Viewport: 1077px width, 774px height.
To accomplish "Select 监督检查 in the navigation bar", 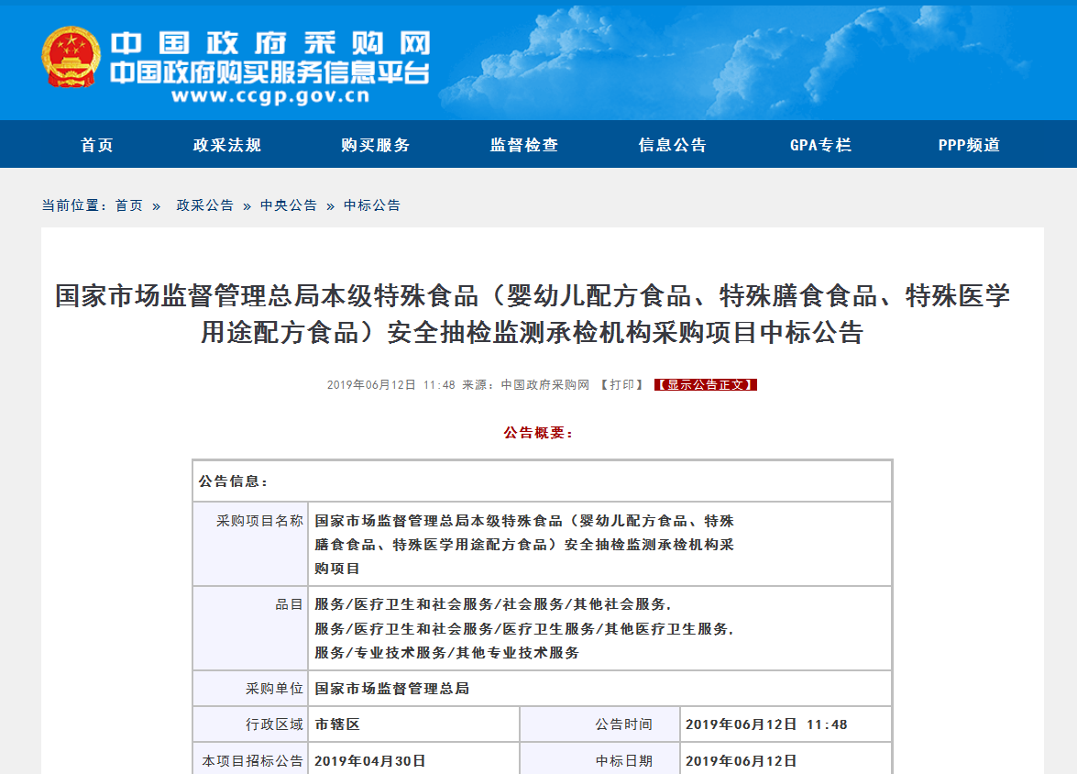I will click(x=523, y=145).
